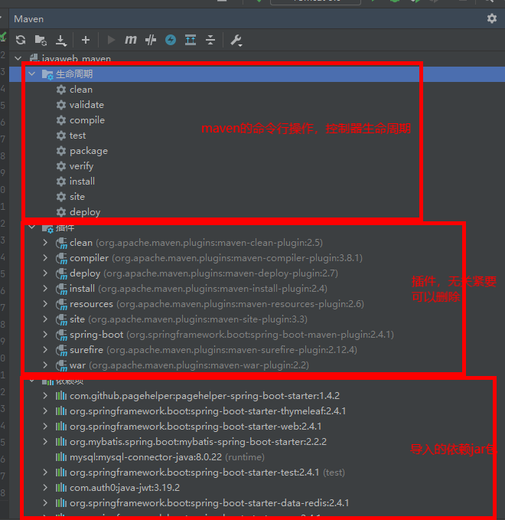Expand spring-boot-starter-test dependency
This screenshot has height=520, width=505.
pyautogui.click(x=45, y=473)
